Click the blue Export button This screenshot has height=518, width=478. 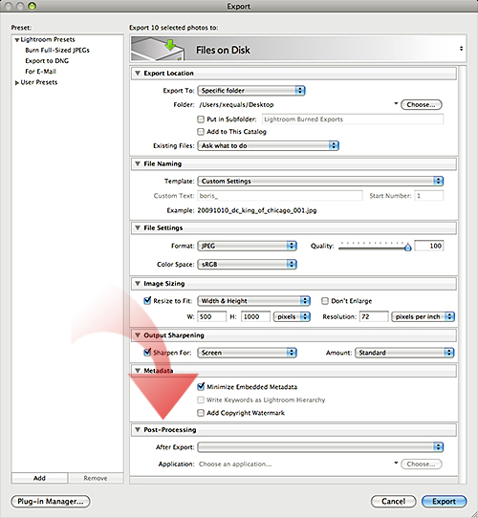click(x=444, y=502)
